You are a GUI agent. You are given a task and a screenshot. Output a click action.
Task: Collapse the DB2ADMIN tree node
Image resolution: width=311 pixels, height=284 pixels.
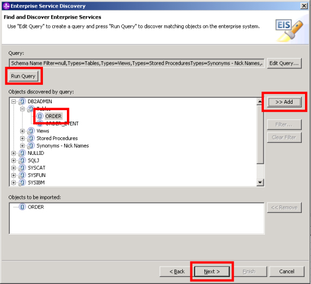click(x=14, y=102)
